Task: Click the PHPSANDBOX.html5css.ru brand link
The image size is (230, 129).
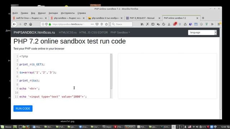Action: [x=34, y=33]
